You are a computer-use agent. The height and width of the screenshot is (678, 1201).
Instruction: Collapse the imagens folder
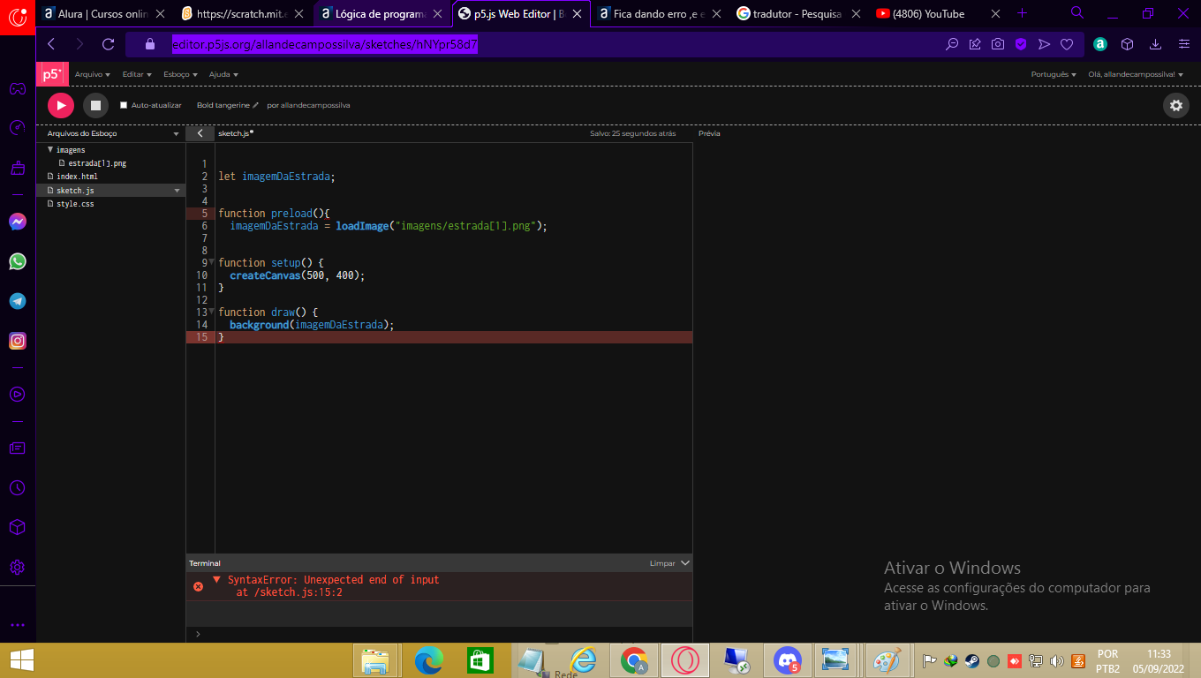pos(49,150)
